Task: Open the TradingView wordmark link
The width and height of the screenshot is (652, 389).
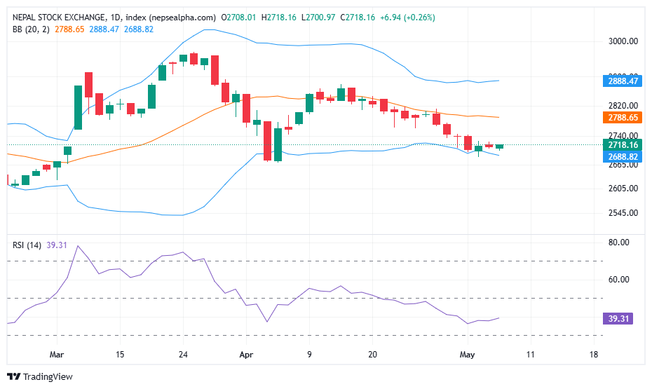Action: pyautogui.click(x=48, y=376)
